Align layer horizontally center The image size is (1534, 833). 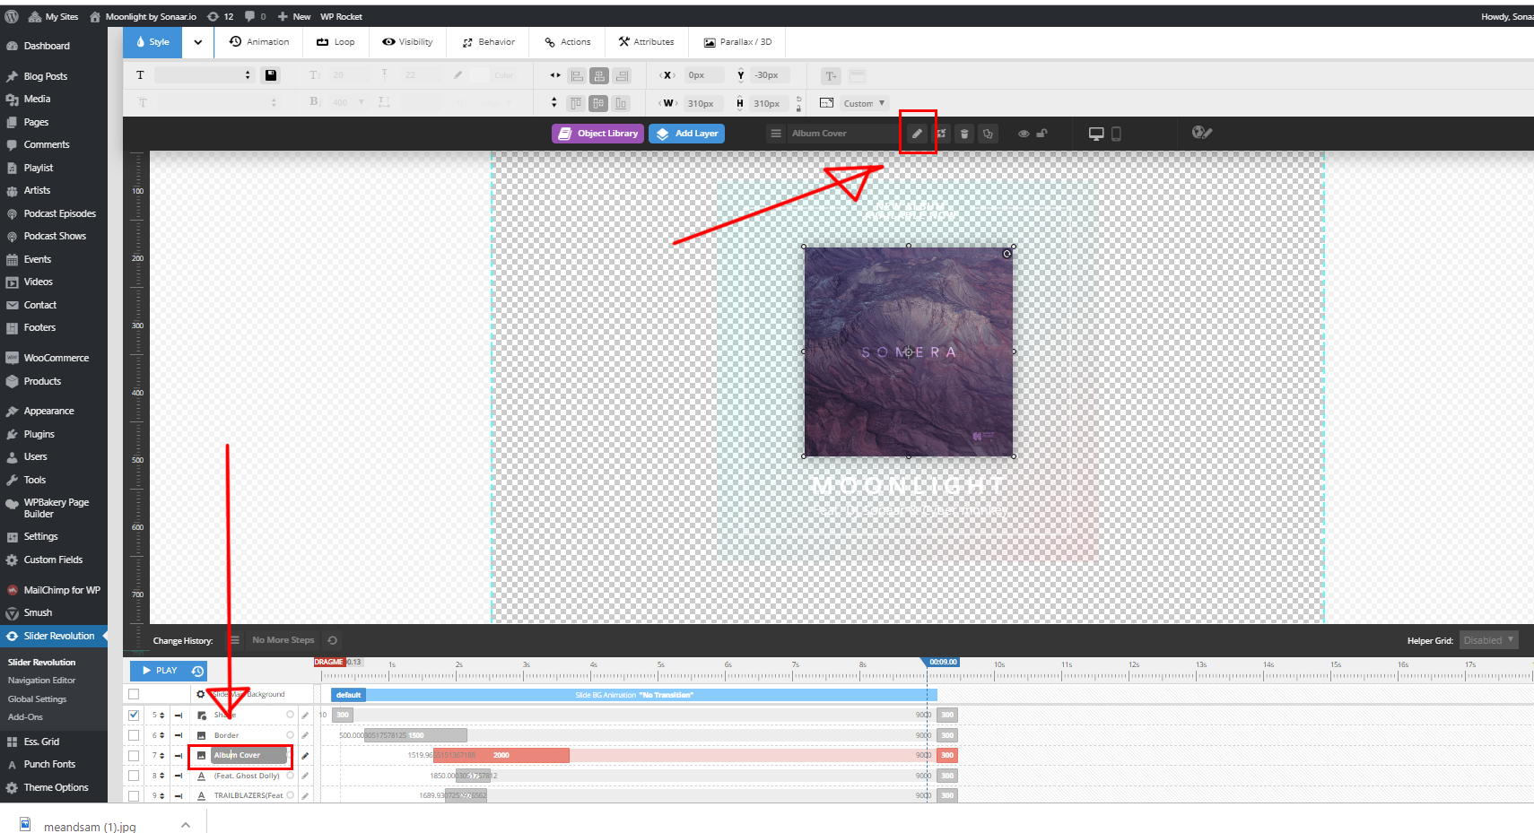599,76
